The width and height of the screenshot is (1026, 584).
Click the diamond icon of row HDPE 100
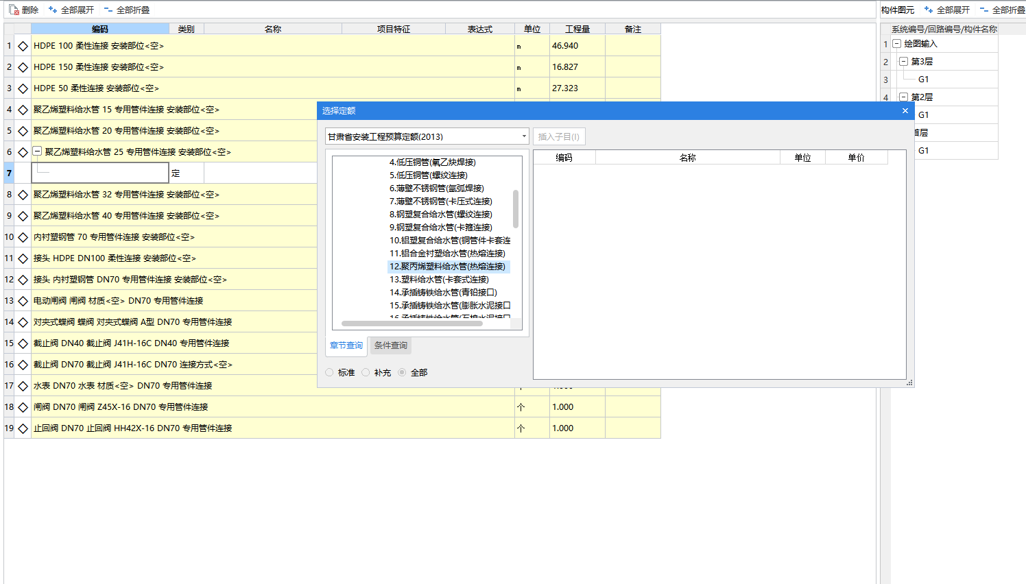coord(23,46)
